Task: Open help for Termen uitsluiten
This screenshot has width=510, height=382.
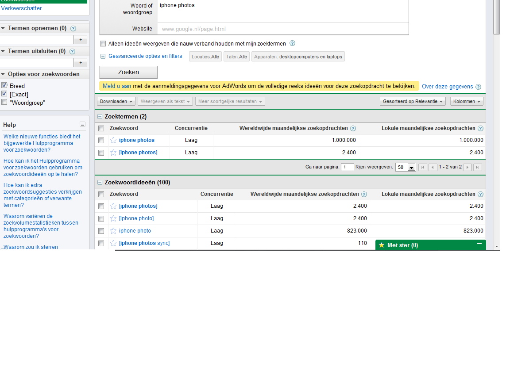Action: pyautogui.click(x=73, y=51)
